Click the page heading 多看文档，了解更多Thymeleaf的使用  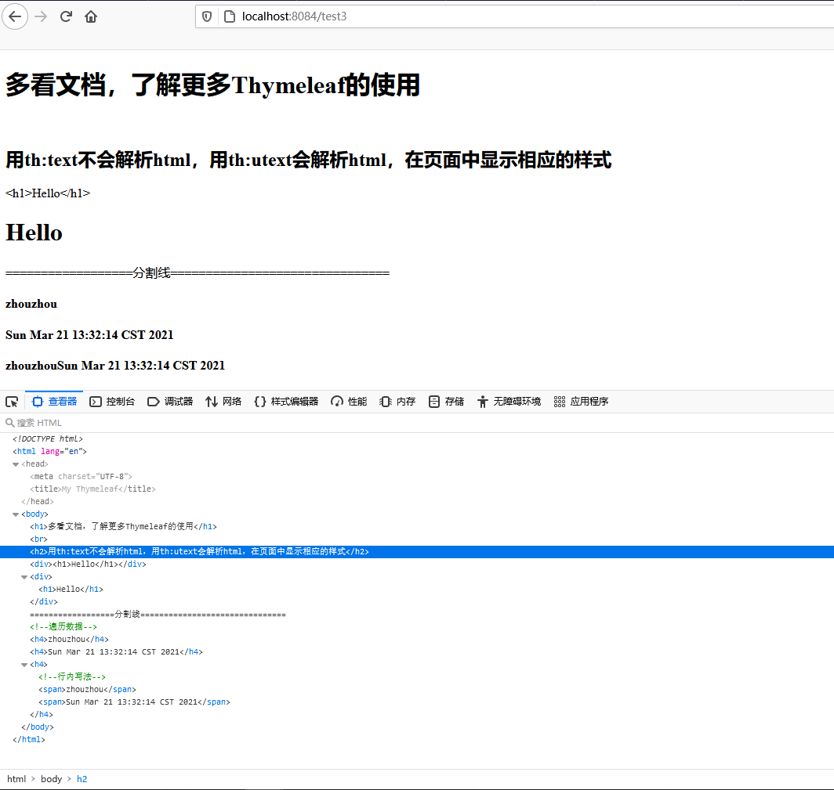212,85
